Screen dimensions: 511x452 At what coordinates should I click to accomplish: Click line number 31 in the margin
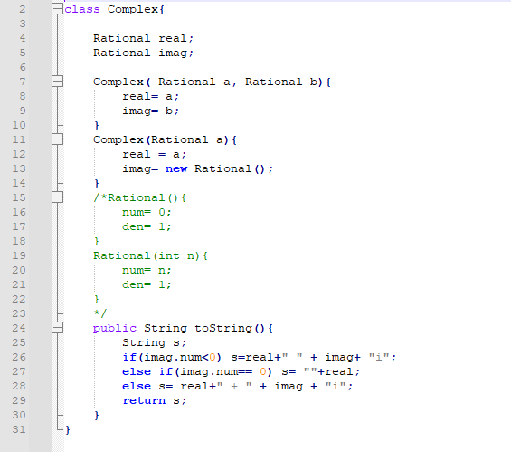click(x=19, y=429)
